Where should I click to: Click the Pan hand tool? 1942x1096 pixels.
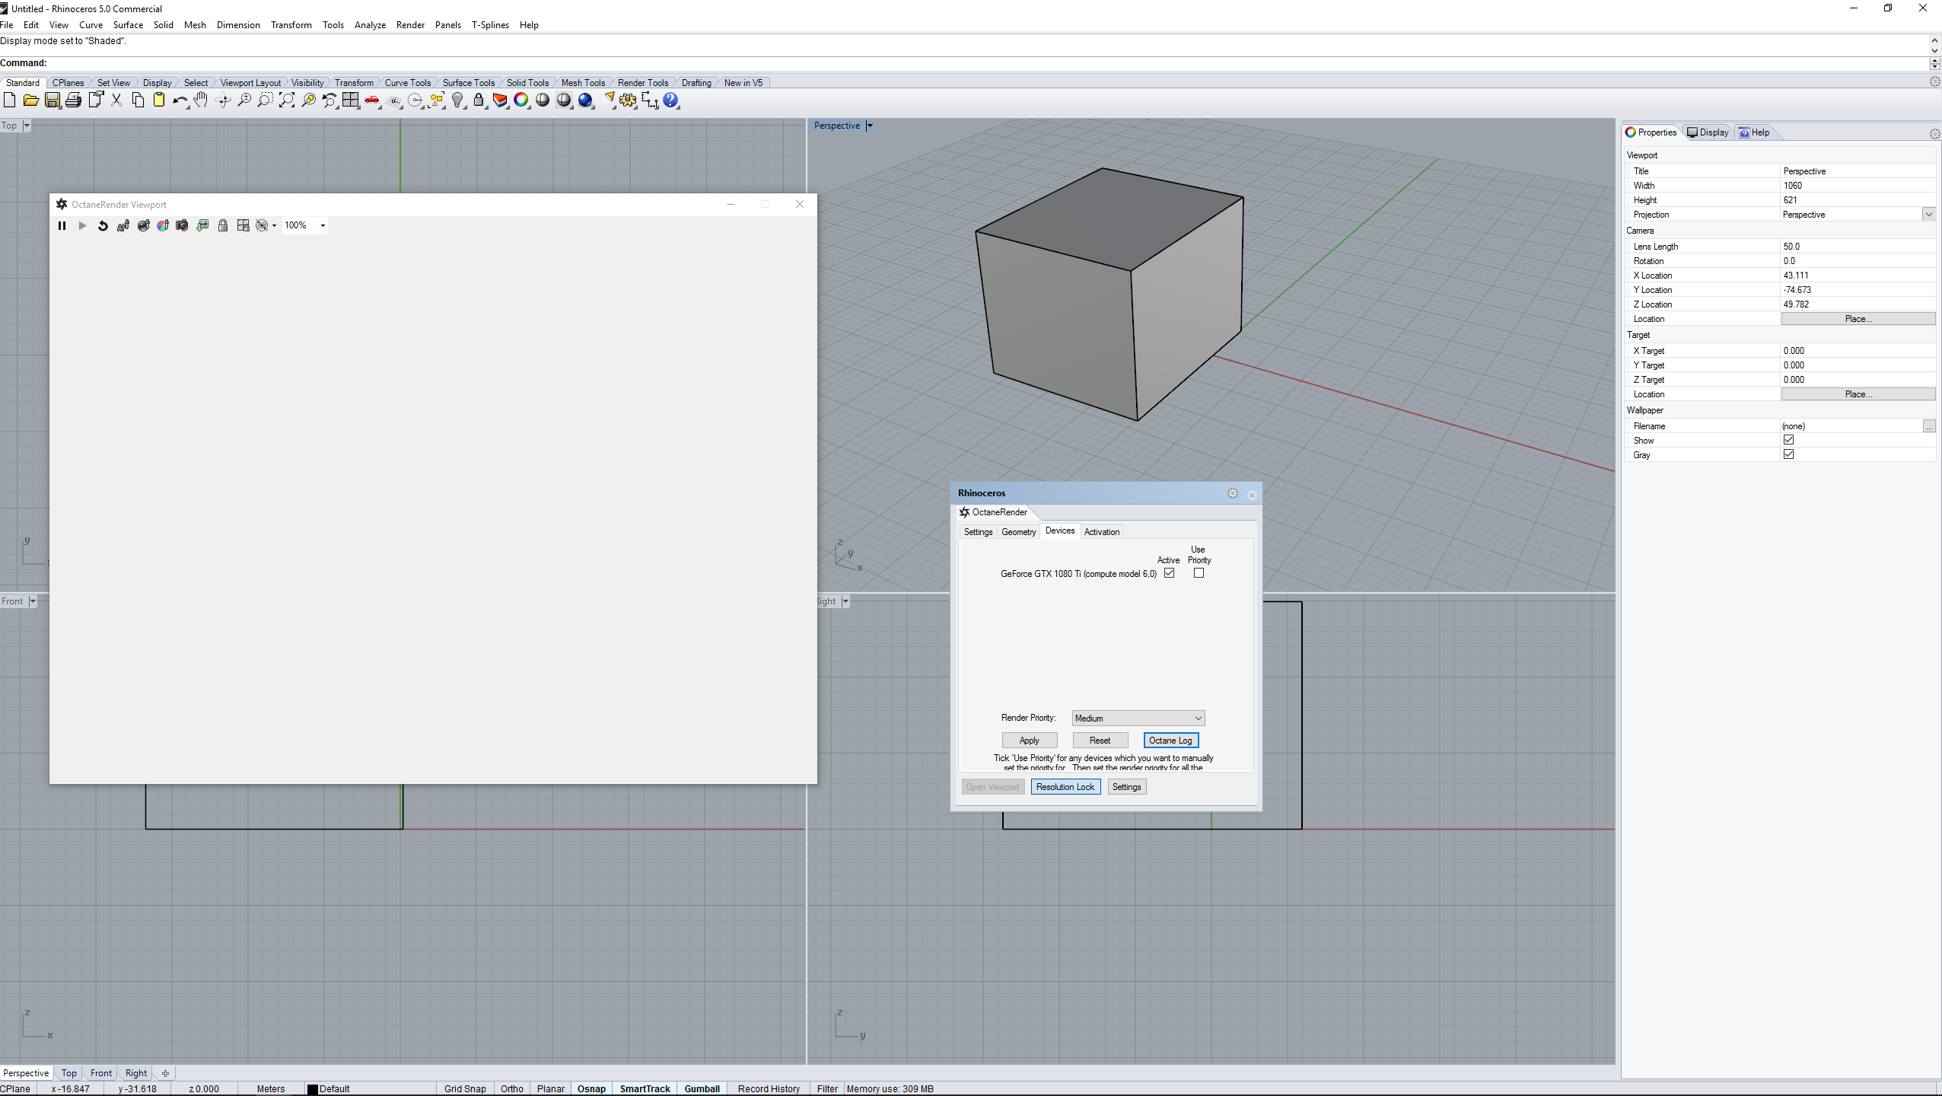(x=201, y=100)
